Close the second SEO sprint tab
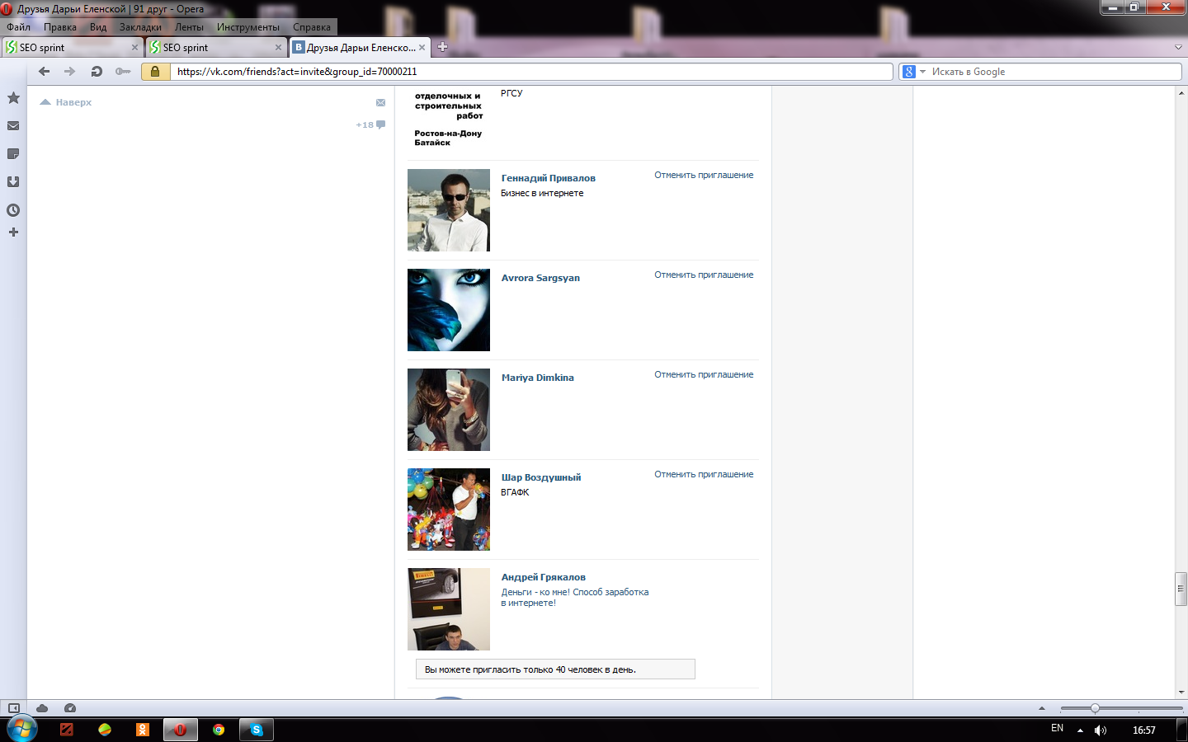Image resolution: width=1188 pixels, height=742 pixels. [x=278, y=48]
